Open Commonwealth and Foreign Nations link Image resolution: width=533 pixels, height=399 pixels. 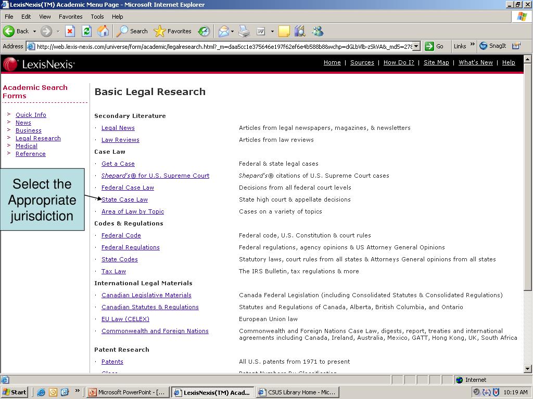(x=155, y=331)
